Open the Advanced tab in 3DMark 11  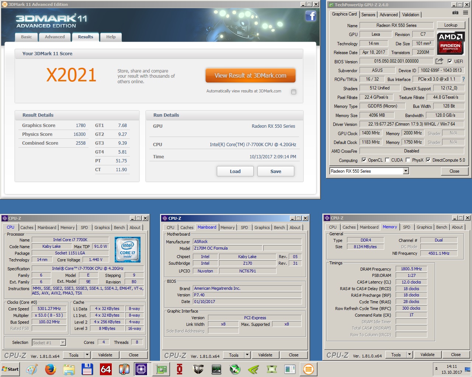tap(55, 37)
